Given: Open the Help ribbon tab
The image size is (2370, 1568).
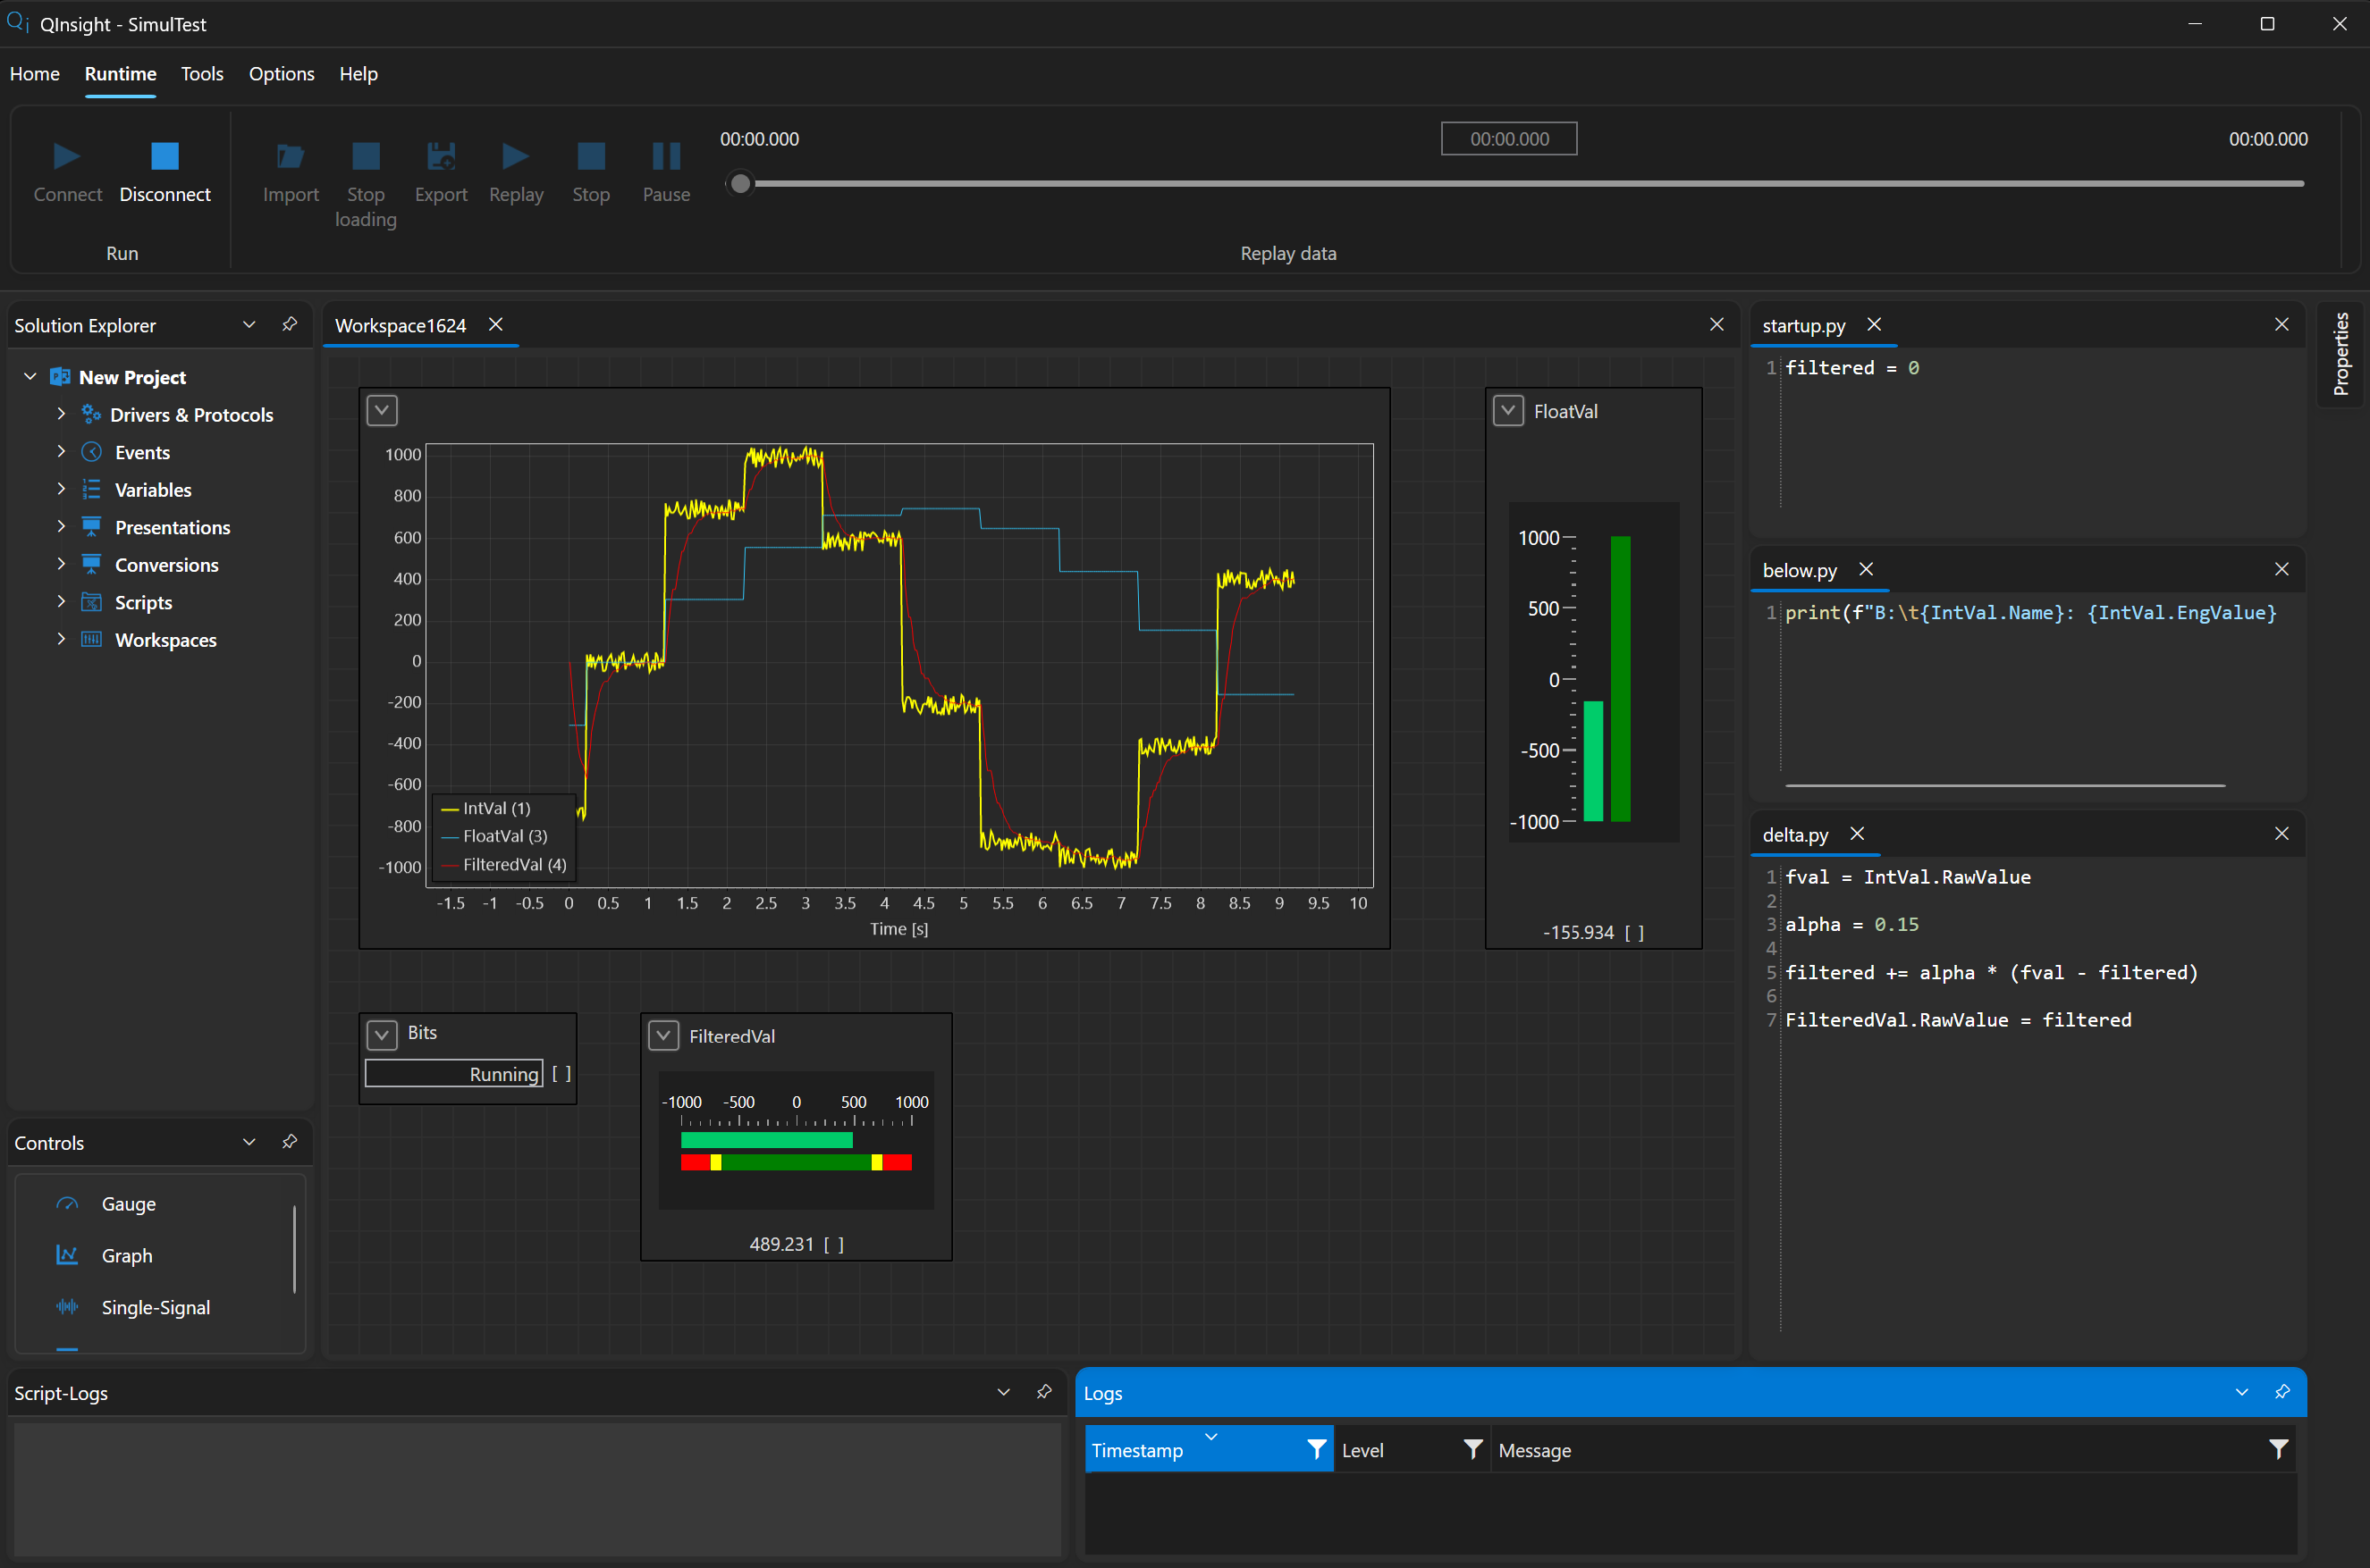Looking at the screenshot, I should [x=358, y=74].
